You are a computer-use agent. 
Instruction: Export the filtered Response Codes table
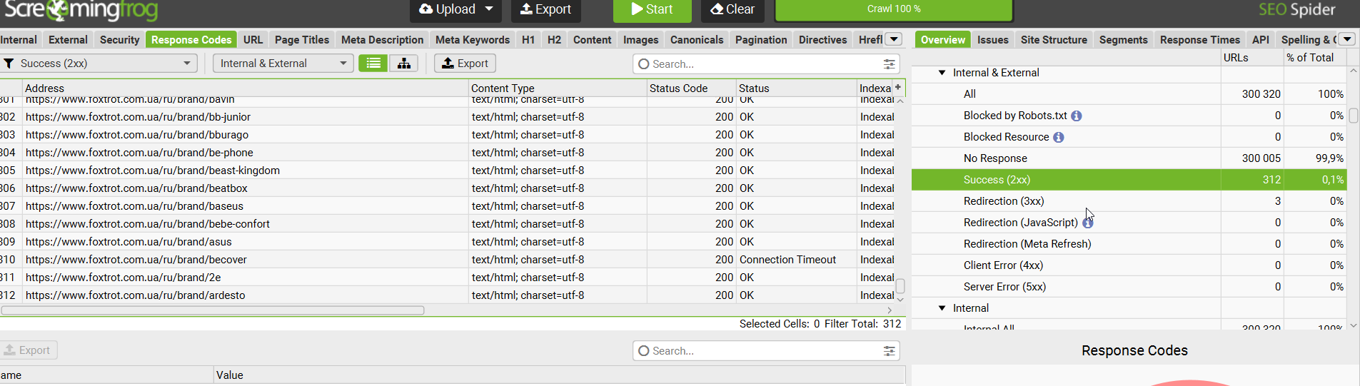pyautogui.click(x=465, y=64)
